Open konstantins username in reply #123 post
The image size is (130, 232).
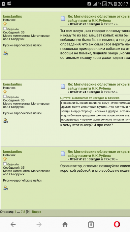point(13,17)
